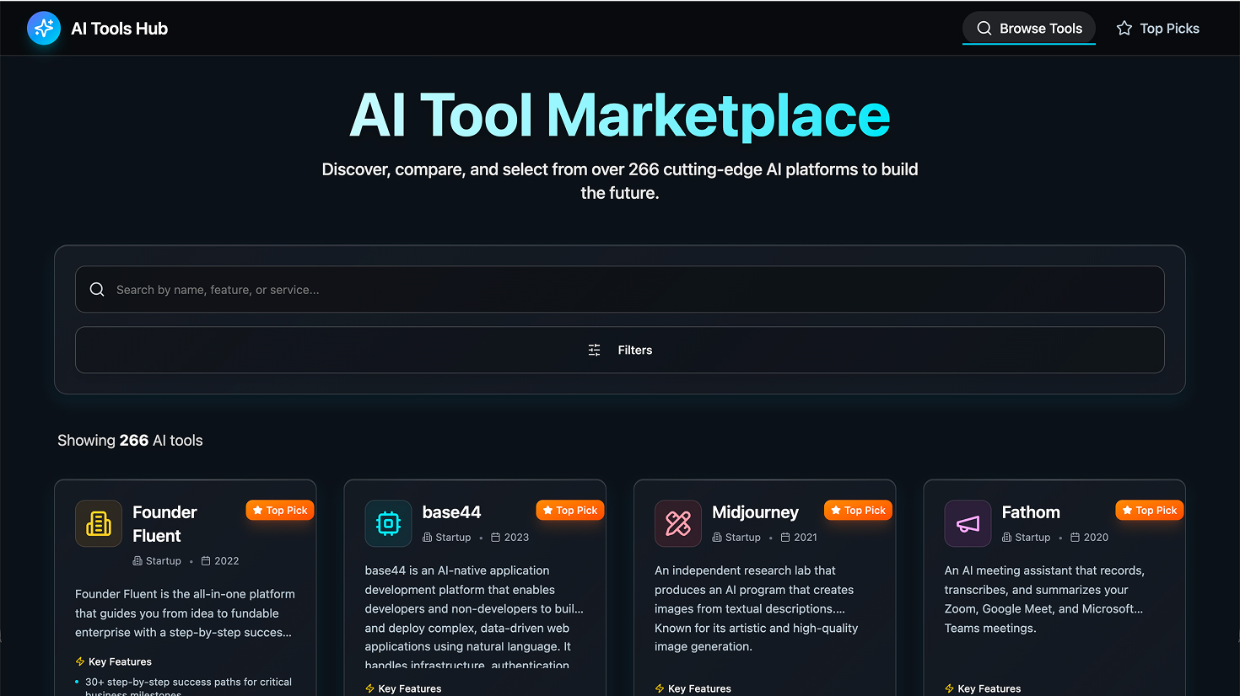Open the Midjourney card title
This screenshot has width=1240, height=696.
click(755, 512)
